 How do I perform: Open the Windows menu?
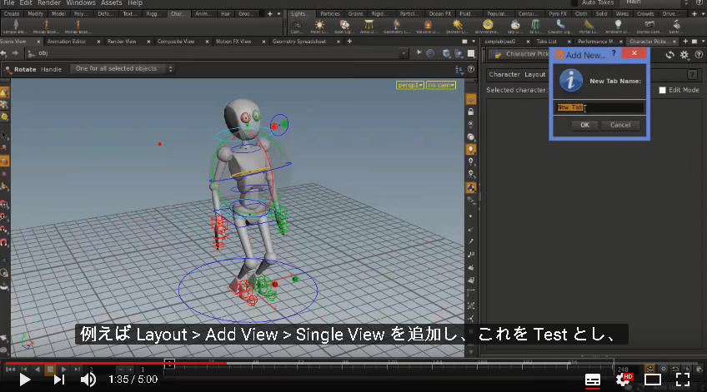coord(81,2)
